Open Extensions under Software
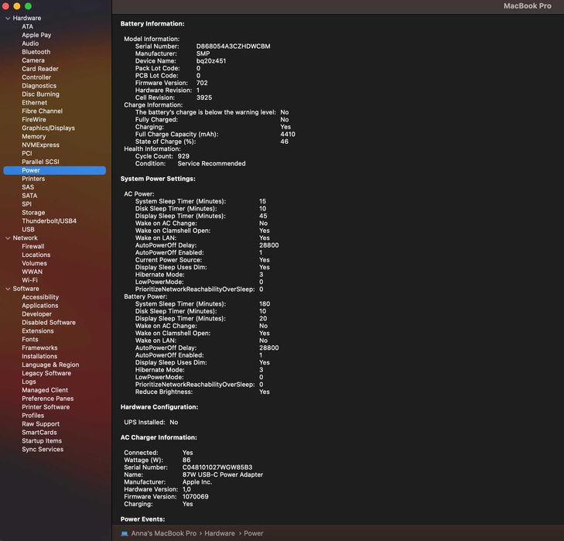564x541 pixels. [37, 331]
